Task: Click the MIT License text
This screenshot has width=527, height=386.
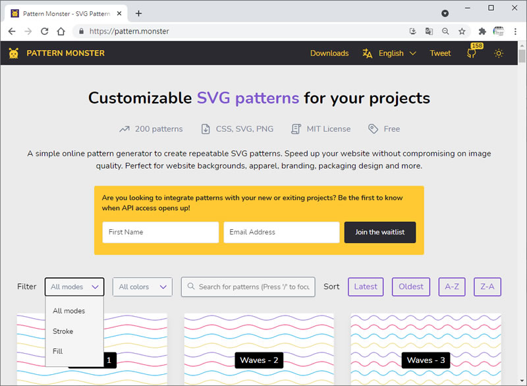Action: click(328, 128)
